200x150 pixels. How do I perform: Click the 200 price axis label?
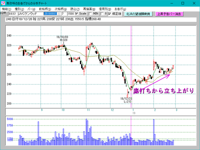click(x=9, y=103)
